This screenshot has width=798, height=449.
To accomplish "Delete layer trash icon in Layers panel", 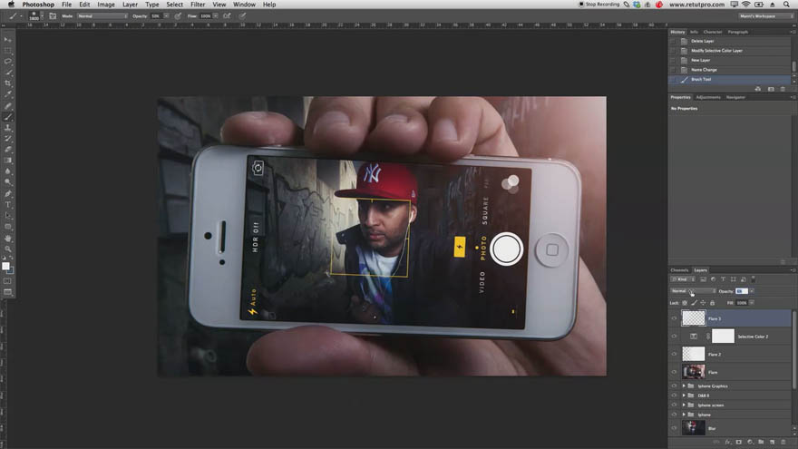I will tap(783, 442).
